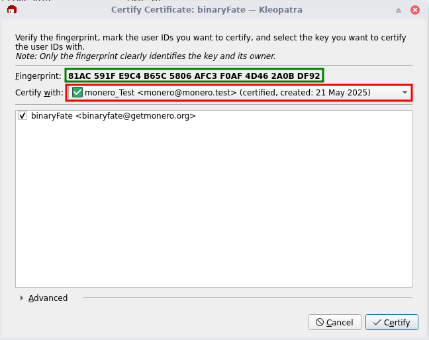Expand the Advanced section triangle
Viewport: 429px width, 340px height.
22,298
